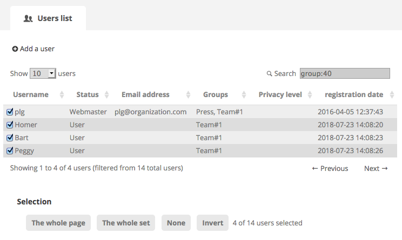The image size is (402, 240).
Task: Invert the current user selection
Action: 212,223
